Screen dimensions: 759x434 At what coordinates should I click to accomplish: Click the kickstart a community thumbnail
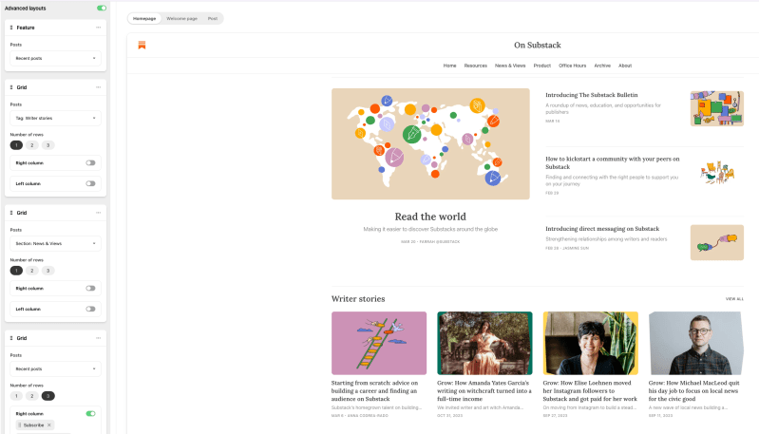717,172
